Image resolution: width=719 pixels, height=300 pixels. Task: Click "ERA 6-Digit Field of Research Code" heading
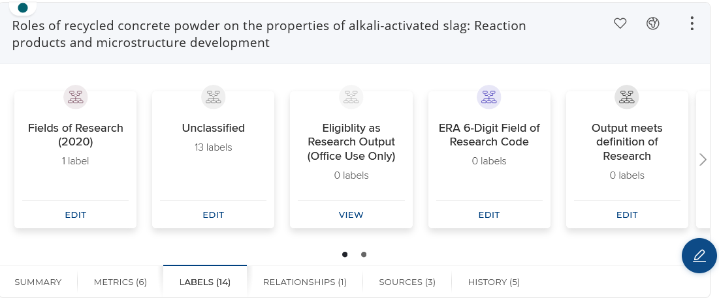coord(489,134)
